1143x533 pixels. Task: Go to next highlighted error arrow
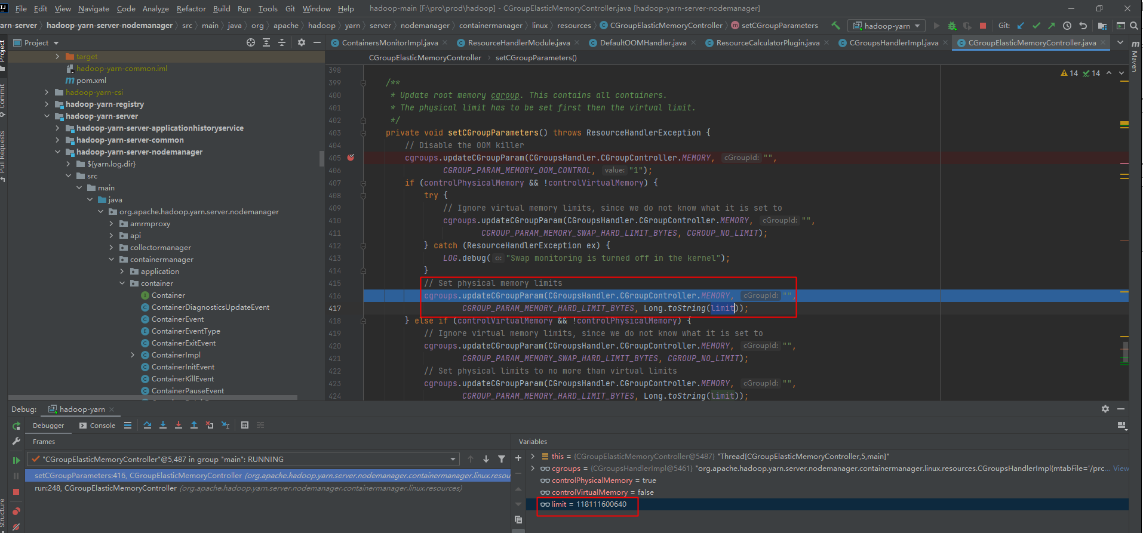tap(1122, 73)
